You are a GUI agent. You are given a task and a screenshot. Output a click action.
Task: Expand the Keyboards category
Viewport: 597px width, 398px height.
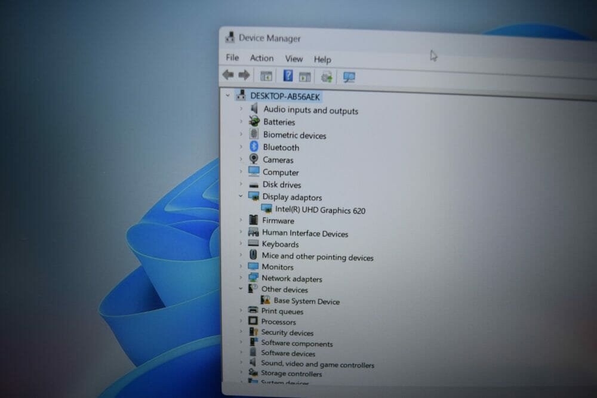pyautogui.click(x=241, y=243)
